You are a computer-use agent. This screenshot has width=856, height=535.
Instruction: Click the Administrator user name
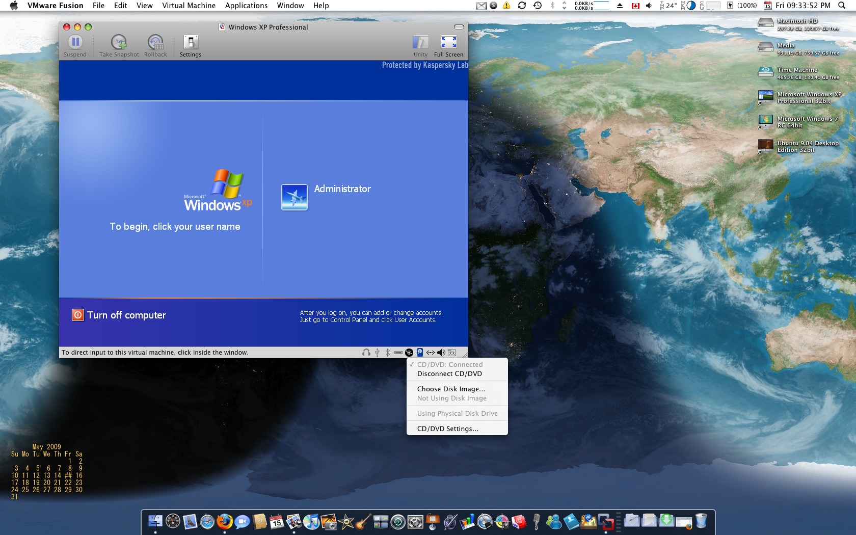click(x=342, y=189)
